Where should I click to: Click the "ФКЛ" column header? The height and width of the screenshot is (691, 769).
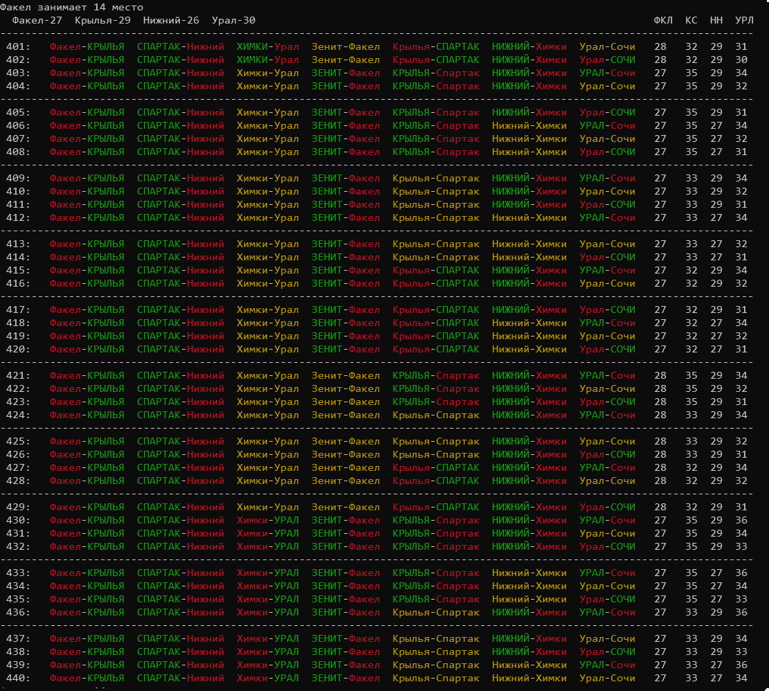[x=663, y=21]
